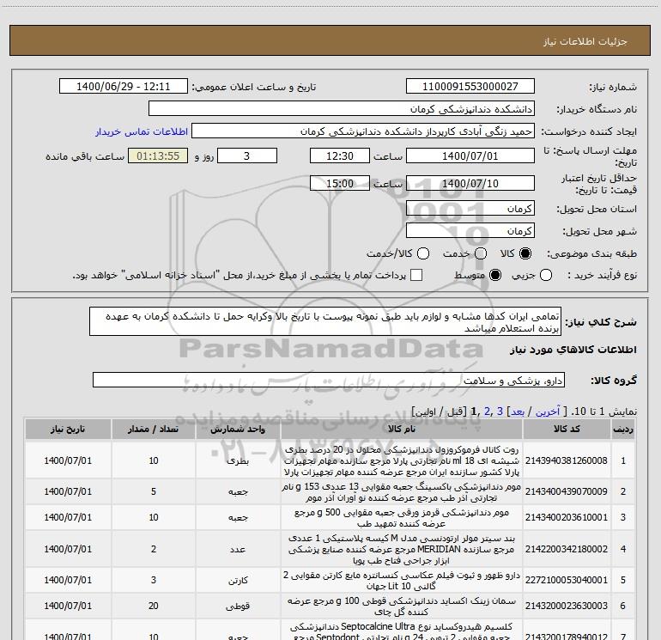Click item code 2143400439070009
This screenshot has height=640, width=661.
[567, 491]
